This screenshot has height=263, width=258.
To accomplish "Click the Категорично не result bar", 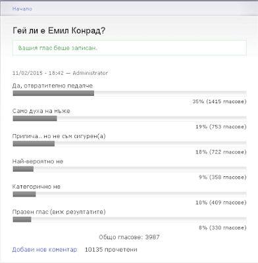I will coord(130,194).
